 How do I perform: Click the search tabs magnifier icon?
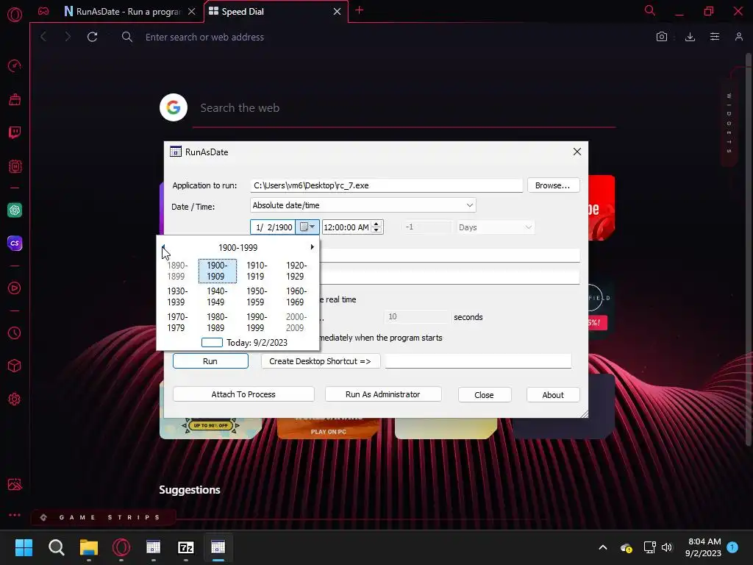pos(650,10)
